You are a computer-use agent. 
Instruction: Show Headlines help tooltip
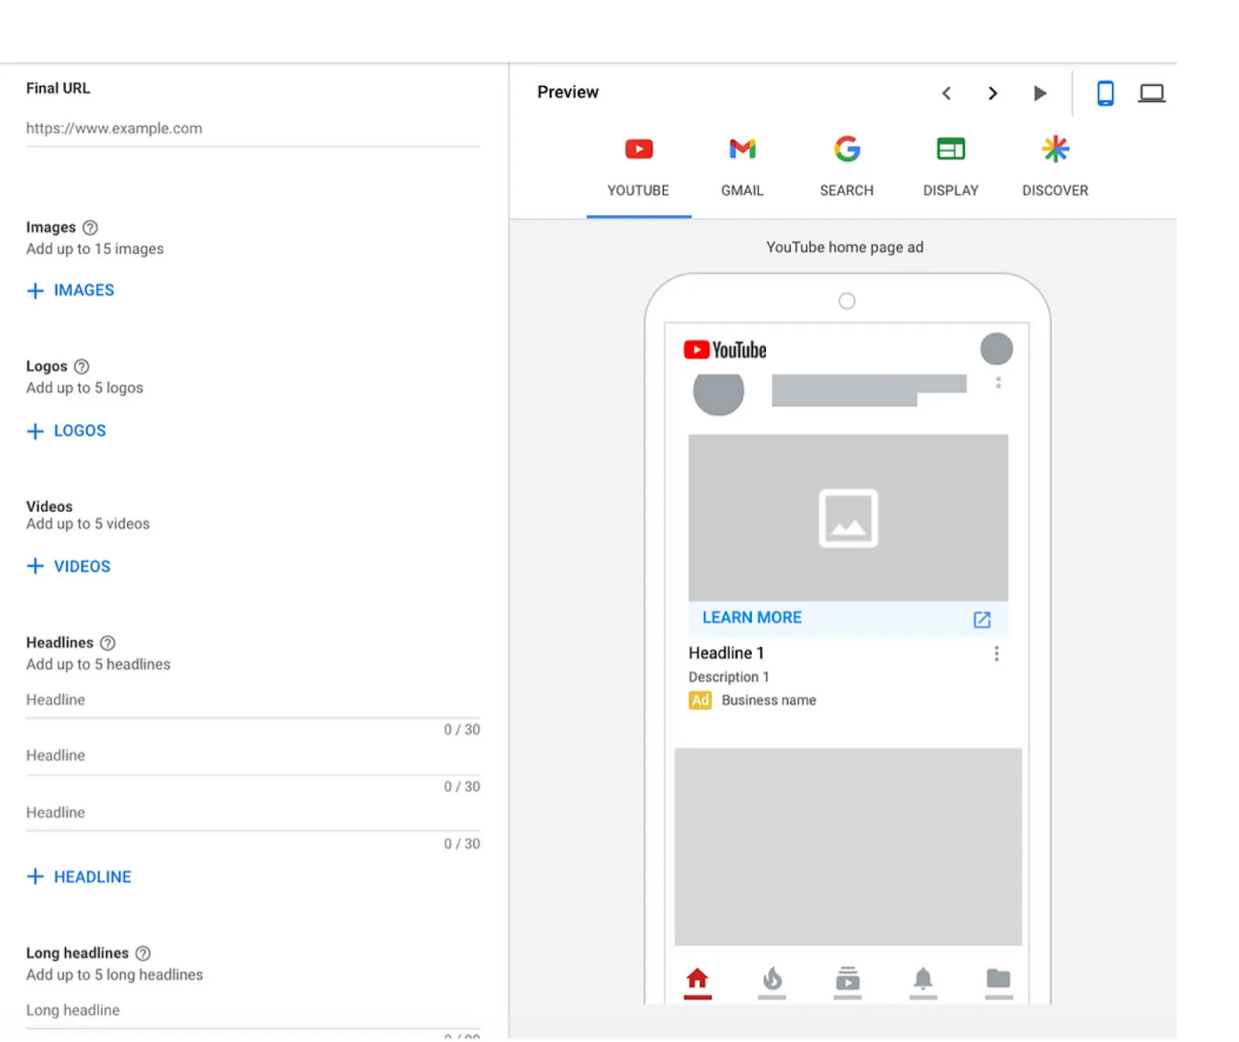(108, 643)
